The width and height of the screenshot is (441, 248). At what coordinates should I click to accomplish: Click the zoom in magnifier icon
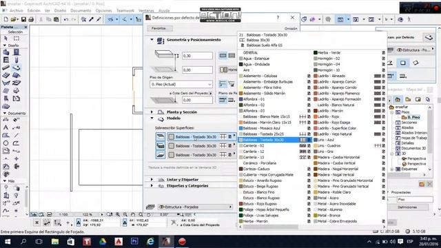click(x=118, y=214)
